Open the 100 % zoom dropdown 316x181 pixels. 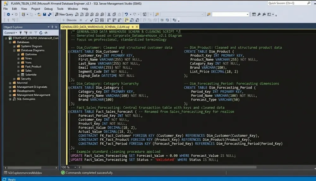75,167
